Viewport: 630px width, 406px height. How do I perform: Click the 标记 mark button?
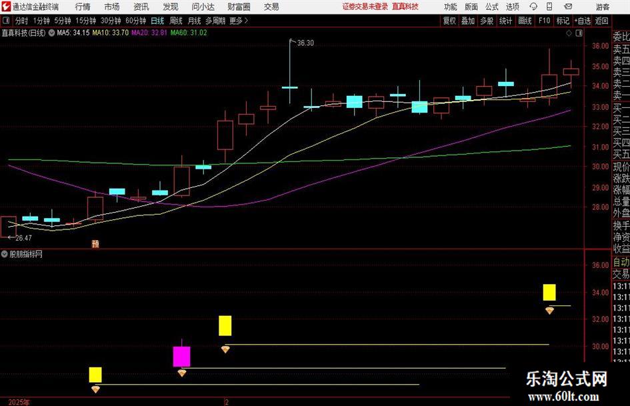563,21
